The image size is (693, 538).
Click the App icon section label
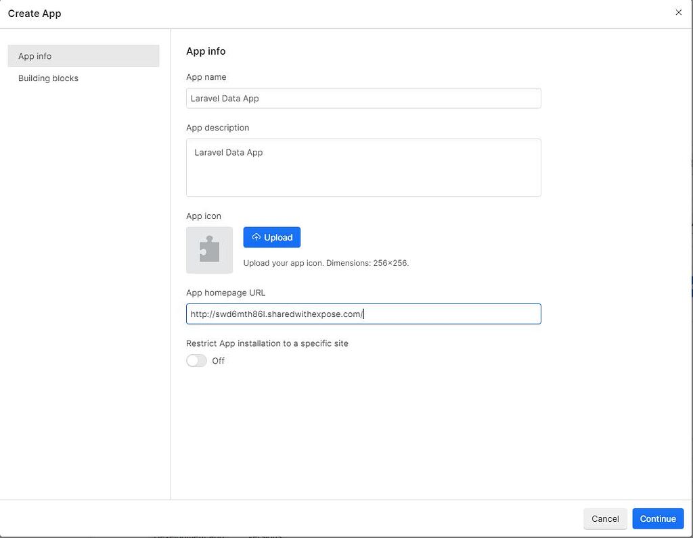[204, 216]
